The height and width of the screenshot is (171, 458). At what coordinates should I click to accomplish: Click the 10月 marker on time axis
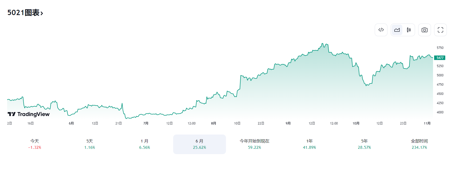pyautogui.click(x=356, y=123)
